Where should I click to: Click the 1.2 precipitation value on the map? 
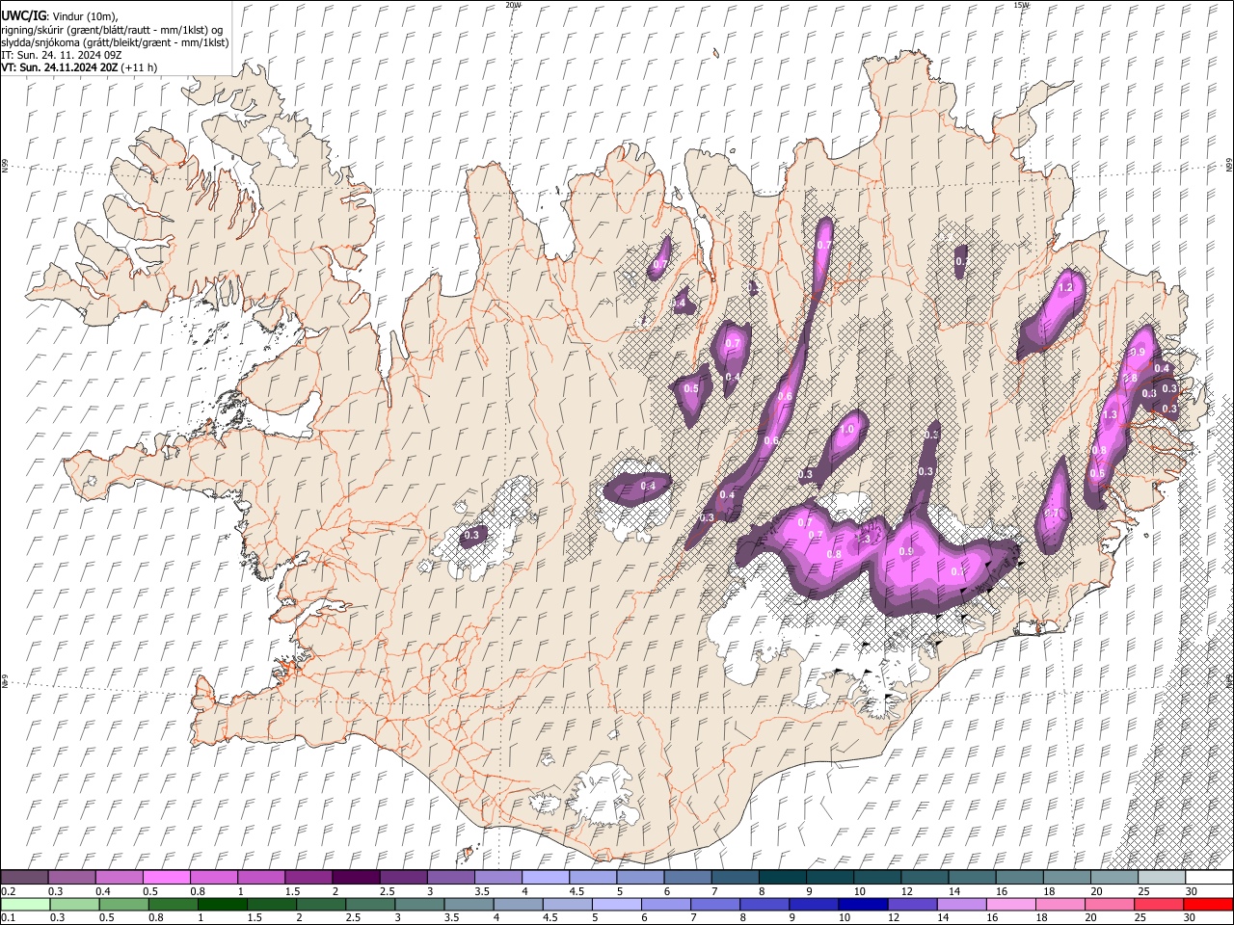pyautogui.click(x=1065, y=287)
